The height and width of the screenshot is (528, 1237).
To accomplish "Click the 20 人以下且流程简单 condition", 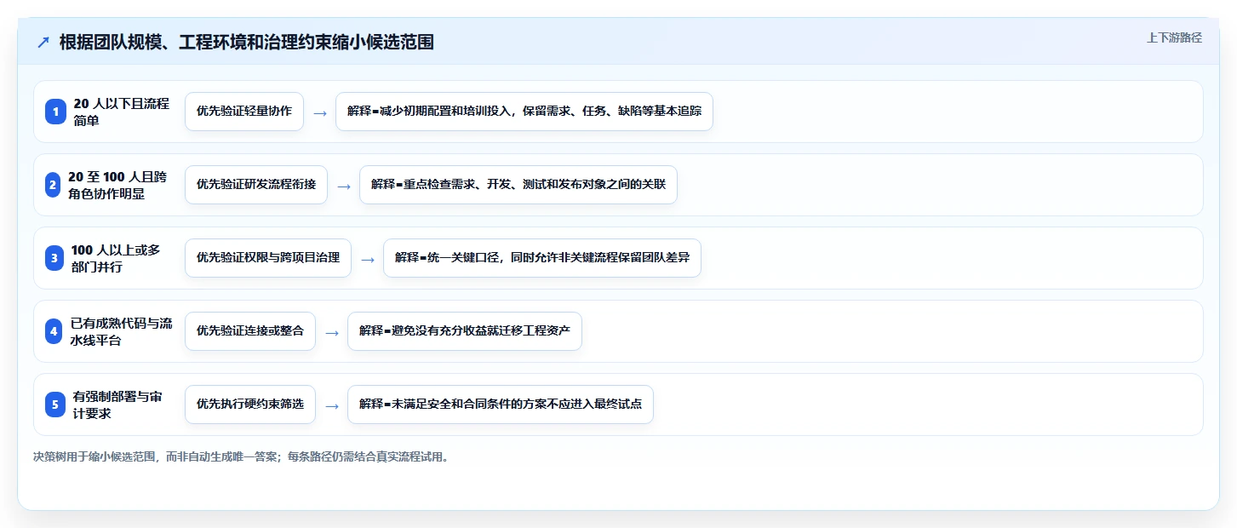I will (122, 112).
